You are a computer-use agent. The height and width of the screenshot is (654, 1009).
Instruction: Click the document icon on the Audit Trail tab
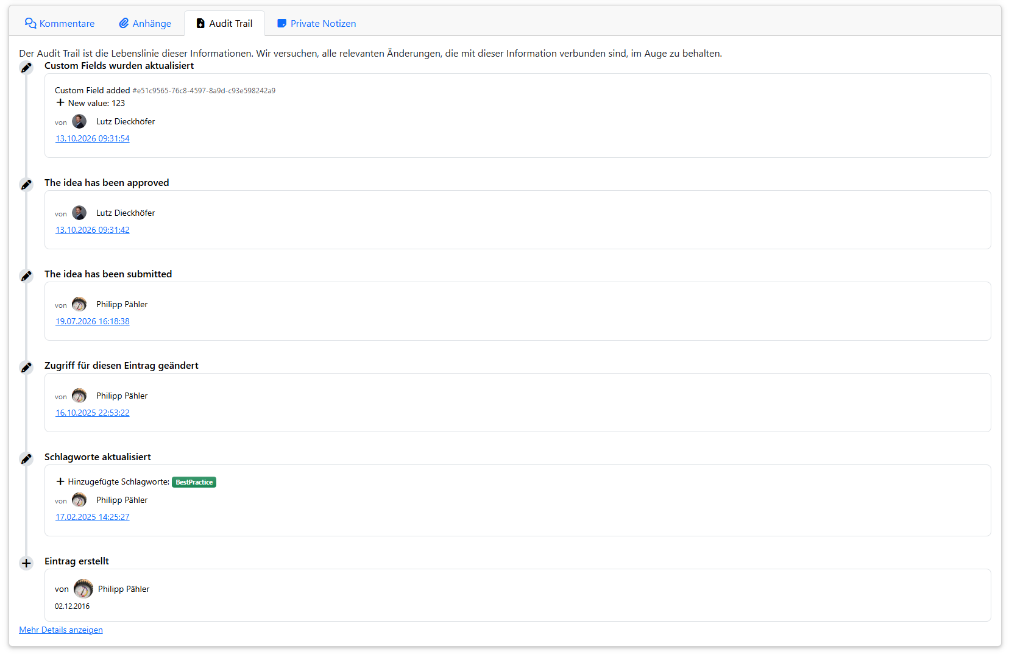pos(200,23)
